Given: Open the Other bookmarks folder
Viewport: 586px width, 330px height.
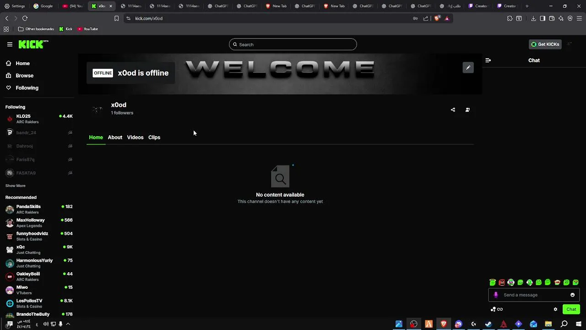Looking at the screenshot, I should 36,29.
